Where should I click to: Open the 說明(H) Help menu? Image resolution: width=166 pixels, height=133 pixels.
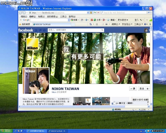(x=72, y=17)
